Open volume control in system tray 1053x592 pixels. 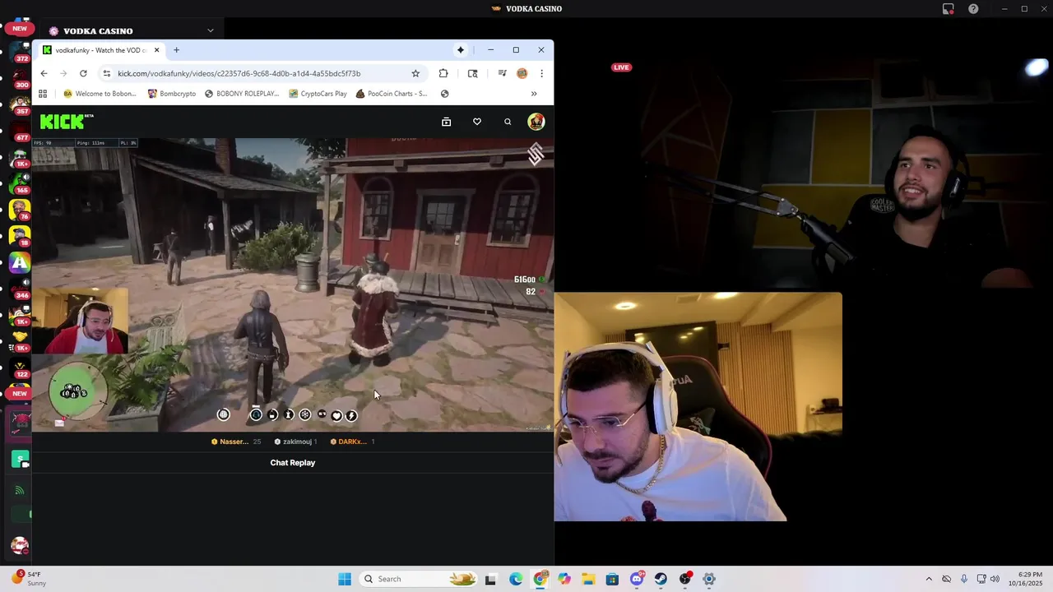(x=995, y=579)
